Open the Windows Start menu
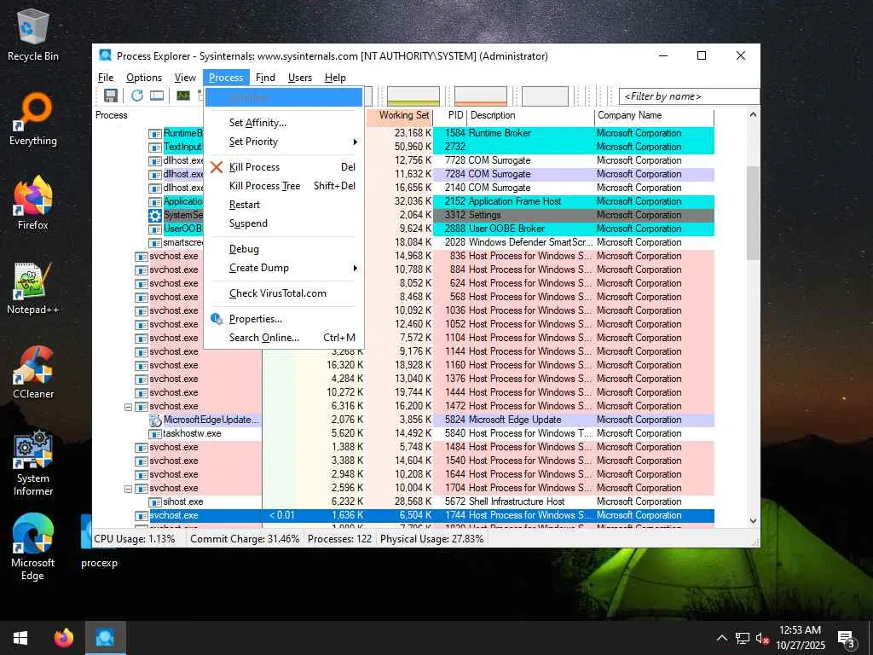Screen dimensions: 873x655 click(x=20, y=638)
